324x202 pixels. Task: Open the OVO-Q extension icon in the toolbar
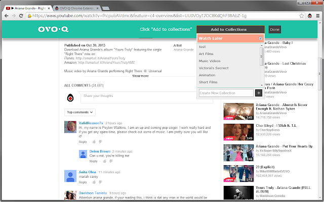tap(309, 16)
